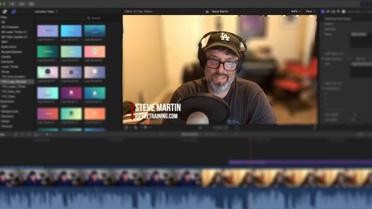Toggle full screen viewer playback icon
The image size is (372, 209).
pyautogui.click(x=315, y=128)
